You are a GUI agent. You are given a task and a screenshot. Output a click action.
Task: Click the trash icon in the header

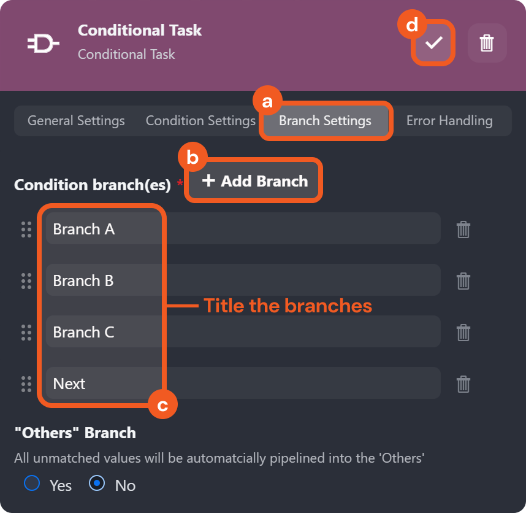point(487,43)
